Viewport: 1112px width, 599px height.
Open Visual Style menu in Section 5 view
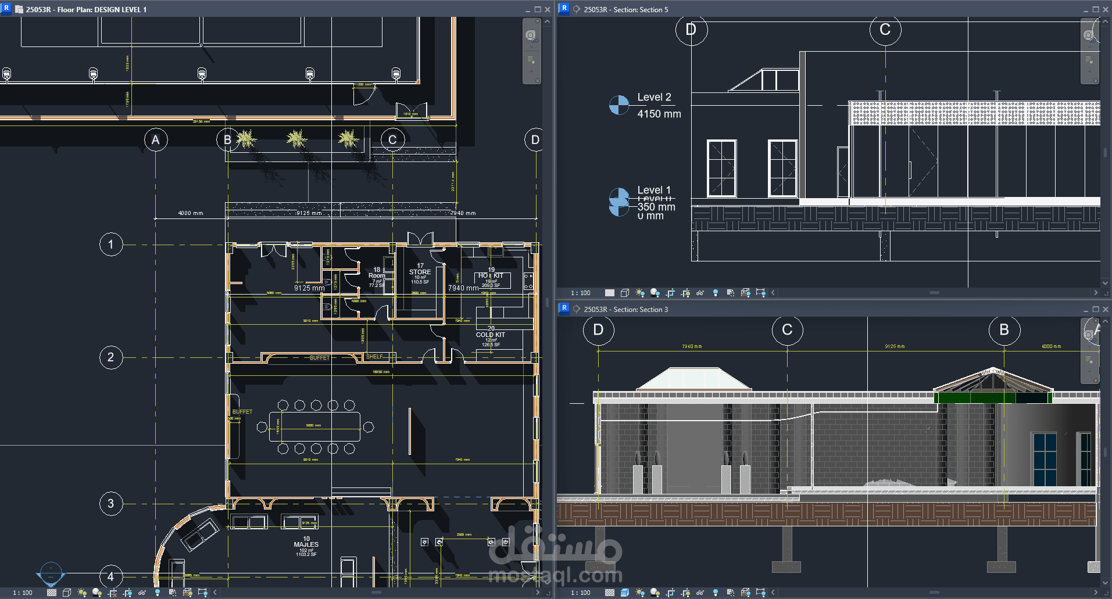pyautogui.click(x=625, y=293)
